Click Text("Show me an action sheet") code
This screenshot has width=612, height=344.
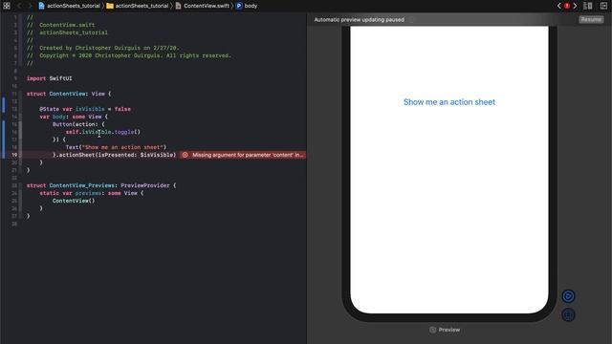click(x=116, y=147)
